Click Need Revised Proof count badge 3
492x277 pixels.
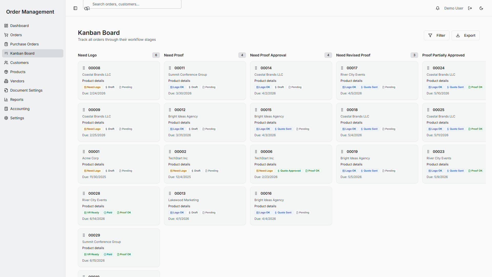[x=414, y=55]
